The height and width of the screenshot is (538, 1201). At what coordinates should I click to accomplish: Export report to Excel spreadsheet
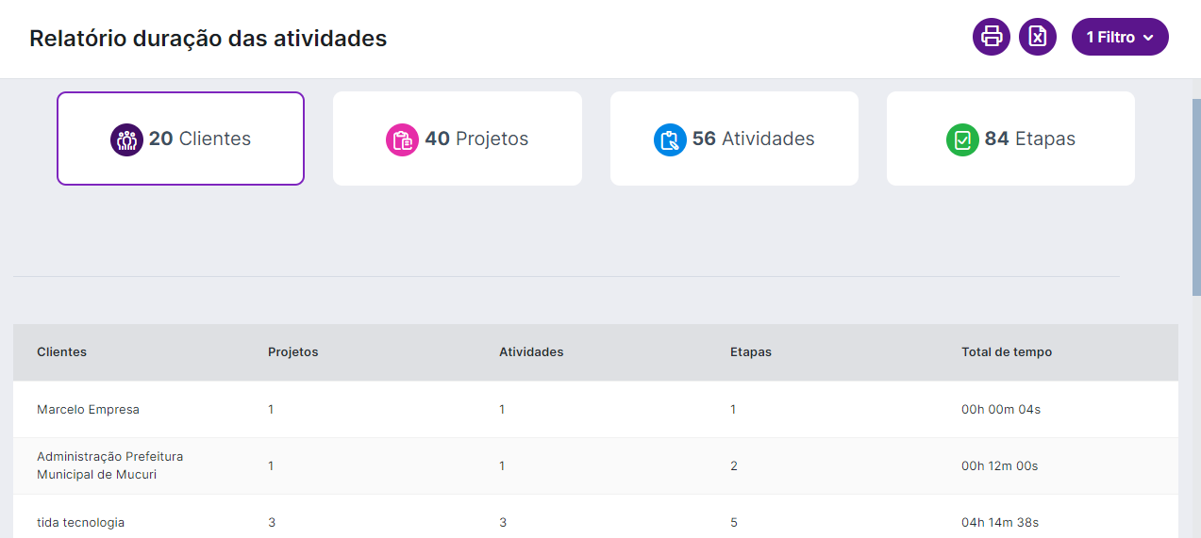pos(1038,37)
